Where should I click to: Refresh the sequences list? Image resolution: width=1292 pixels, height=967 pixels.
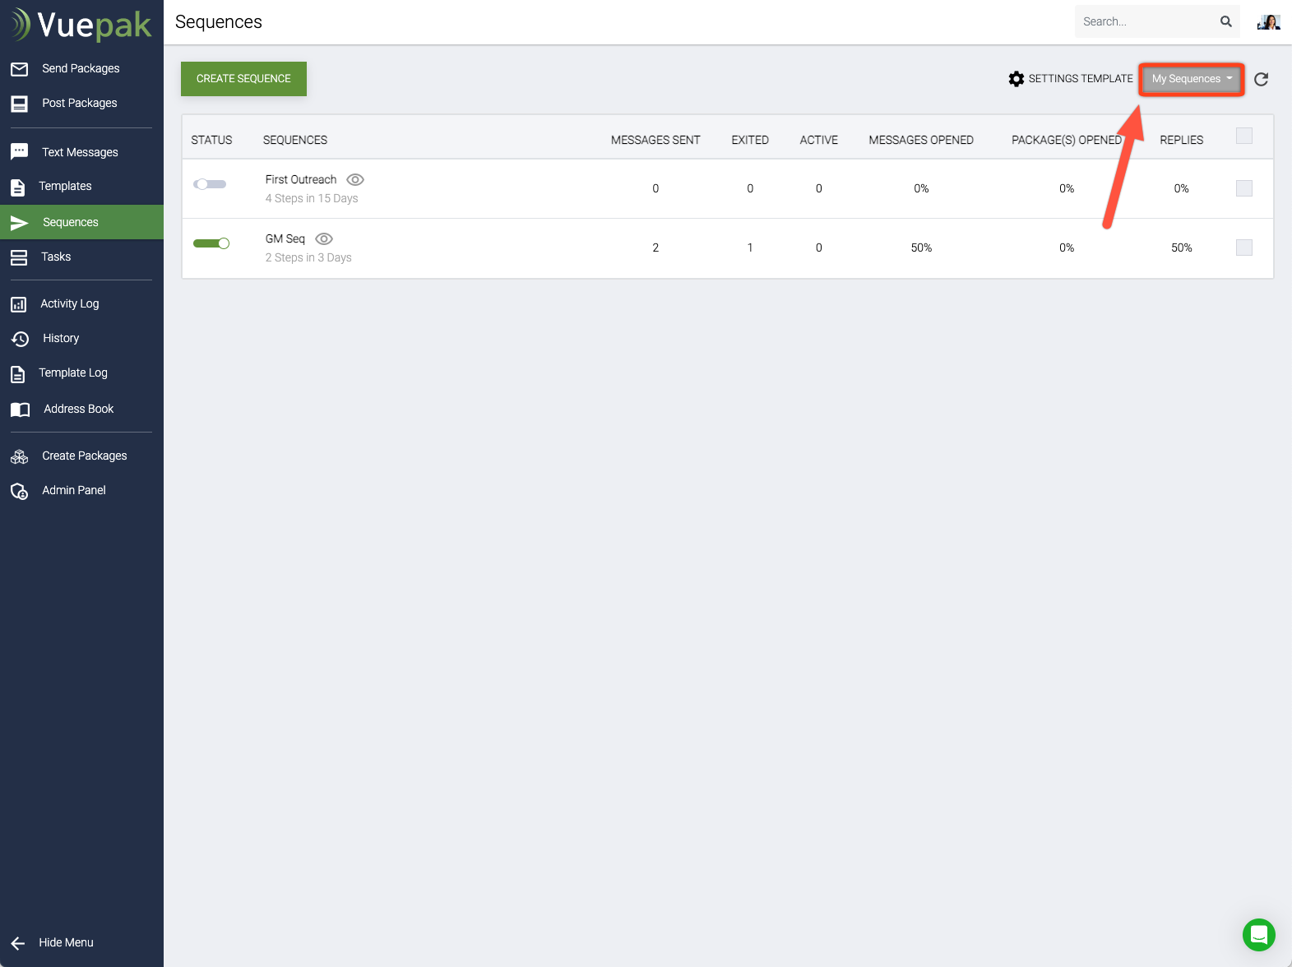tap(1261, 79)
